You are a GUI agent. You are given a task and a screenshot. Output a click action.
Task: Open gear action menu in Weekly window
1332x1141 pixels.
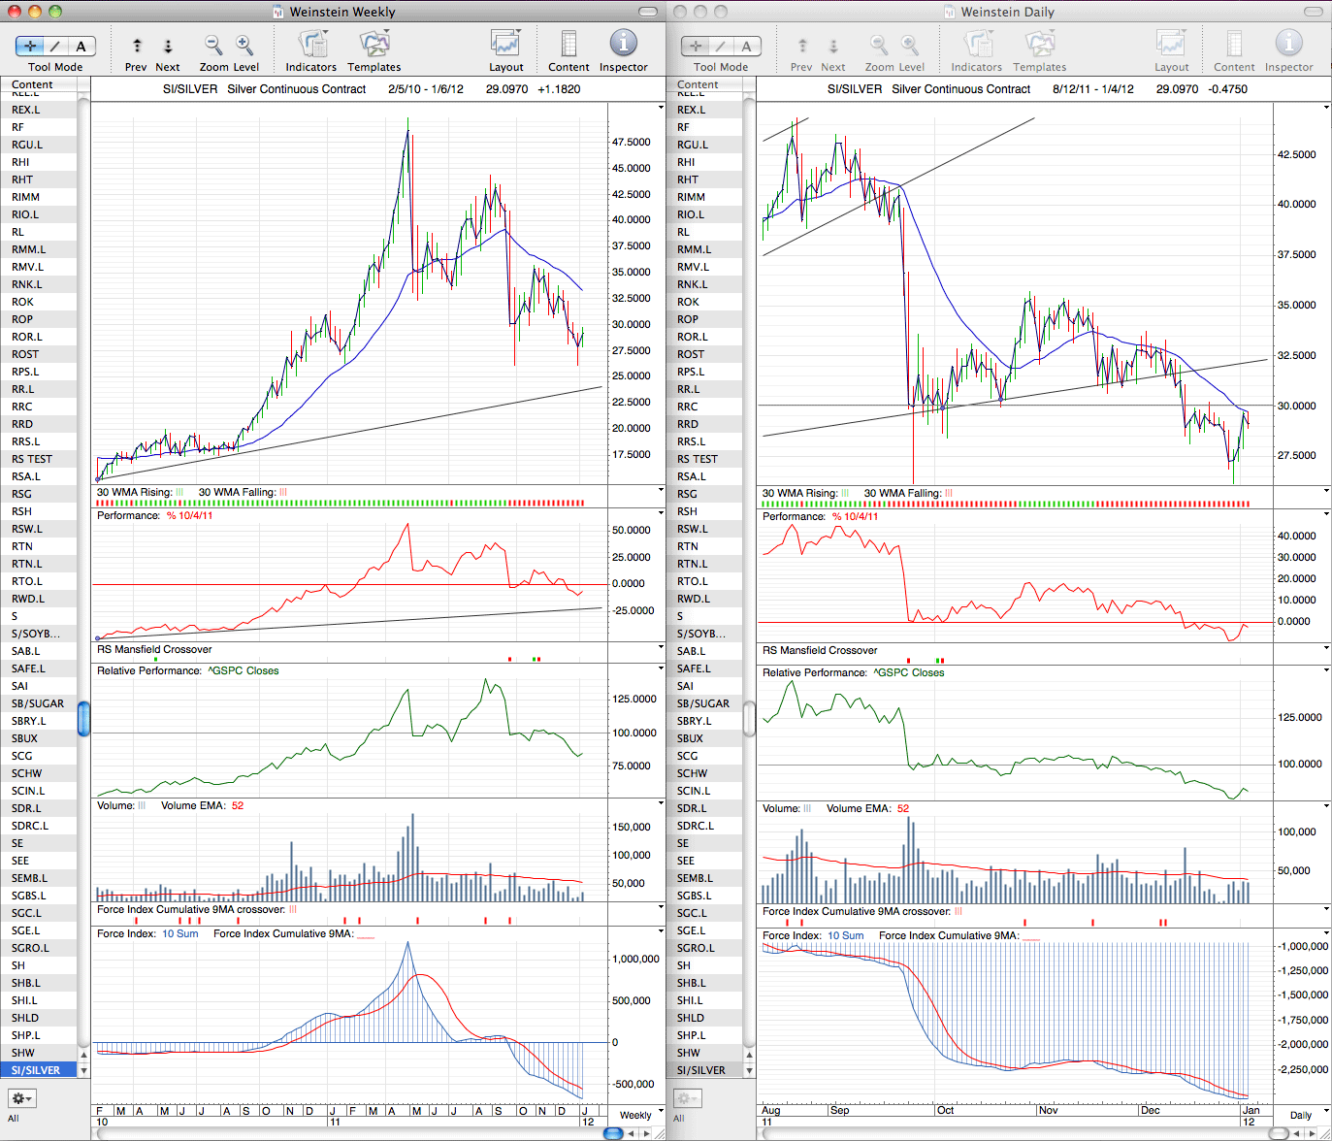(x=21, y=1098)
